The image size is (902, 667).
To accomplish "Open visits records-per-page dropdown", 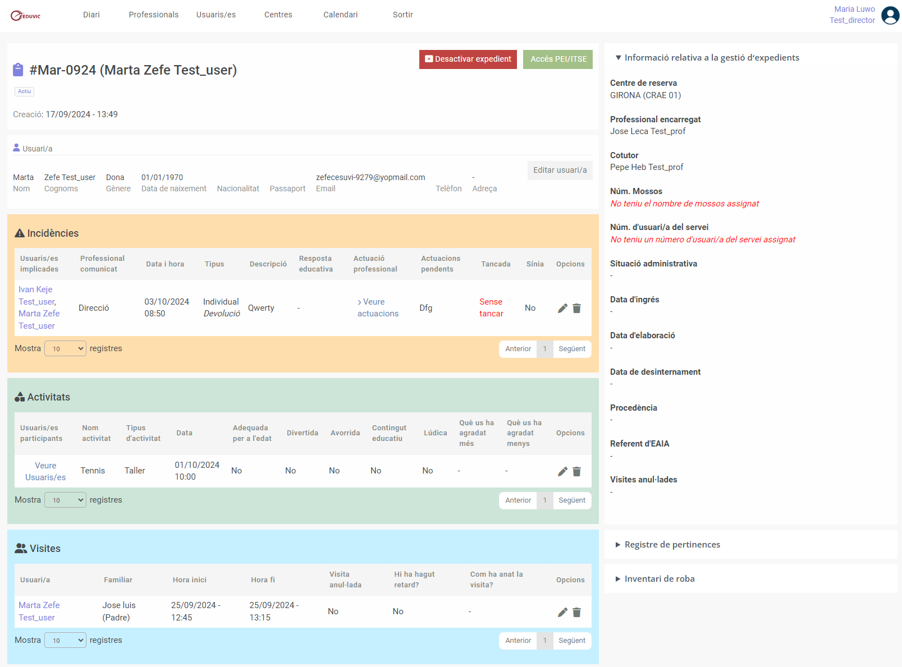I will 65,640.
